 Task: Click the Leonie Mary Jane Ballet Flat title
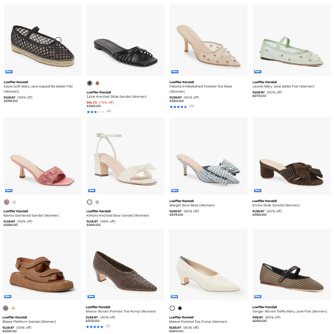pyautogui.click(x=283, y=87)
